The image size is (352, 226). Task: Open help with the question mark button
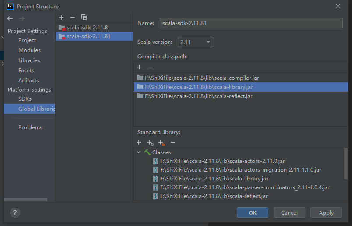click(x=15, y=212)
